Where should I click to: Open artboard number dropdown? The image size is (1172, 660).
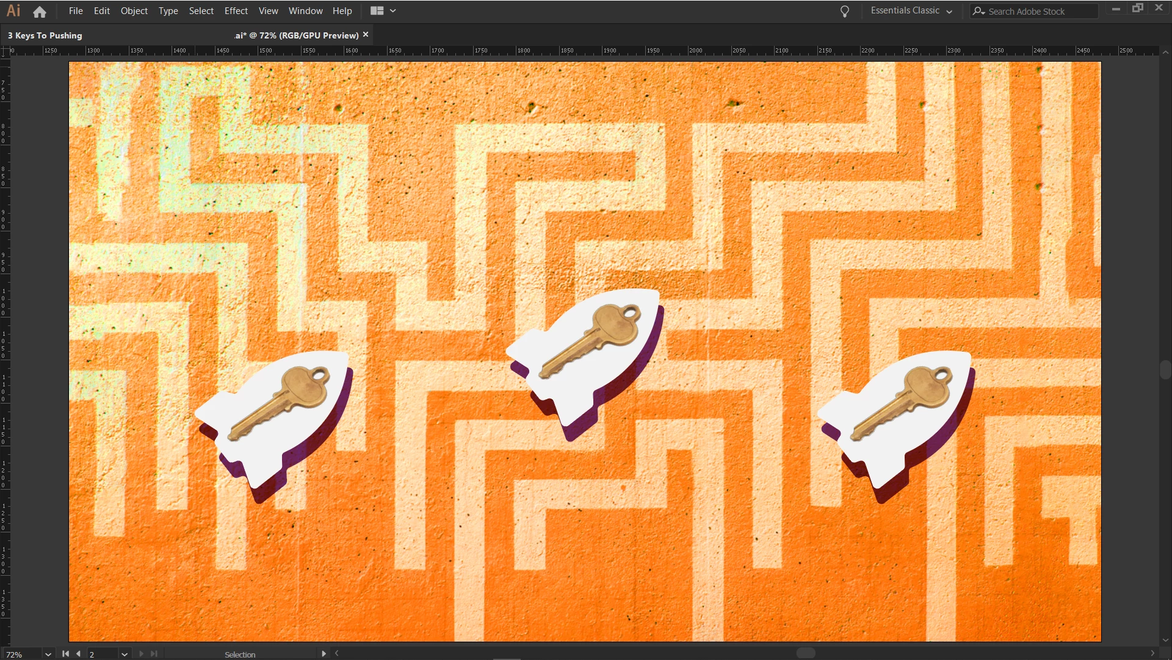tap(125, 654)
